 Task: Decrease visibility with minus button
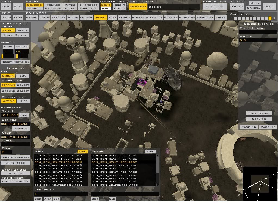click(x=231, y=18)
